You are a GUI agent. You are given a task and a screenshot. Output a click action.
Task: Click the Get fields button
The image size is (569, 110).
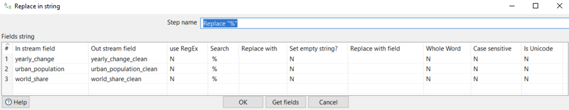[x=285, y=102]
